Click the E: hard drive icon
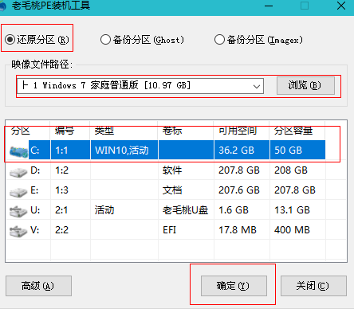Viewport: 354px width, 309px height. coord(18,192)
